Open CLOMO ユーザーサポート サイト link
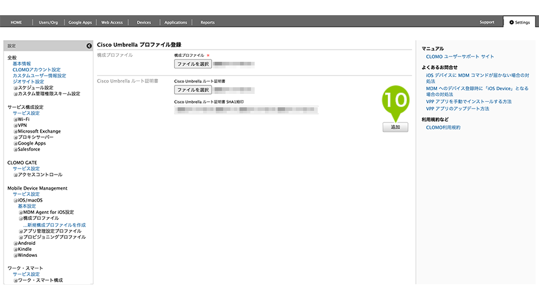 point(460,56)
